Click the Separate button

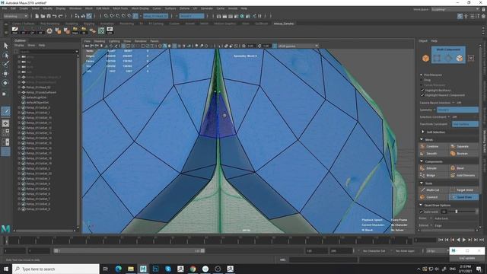[x=464, y=146]
